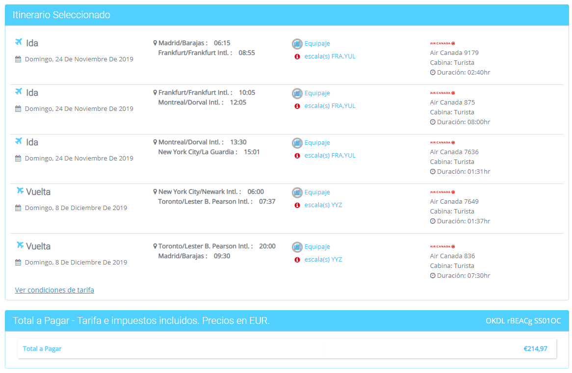Click the luggage icon for Air Canada 875 flight
The width and height of the screenshot is (572, 373).
coord(297,93)
